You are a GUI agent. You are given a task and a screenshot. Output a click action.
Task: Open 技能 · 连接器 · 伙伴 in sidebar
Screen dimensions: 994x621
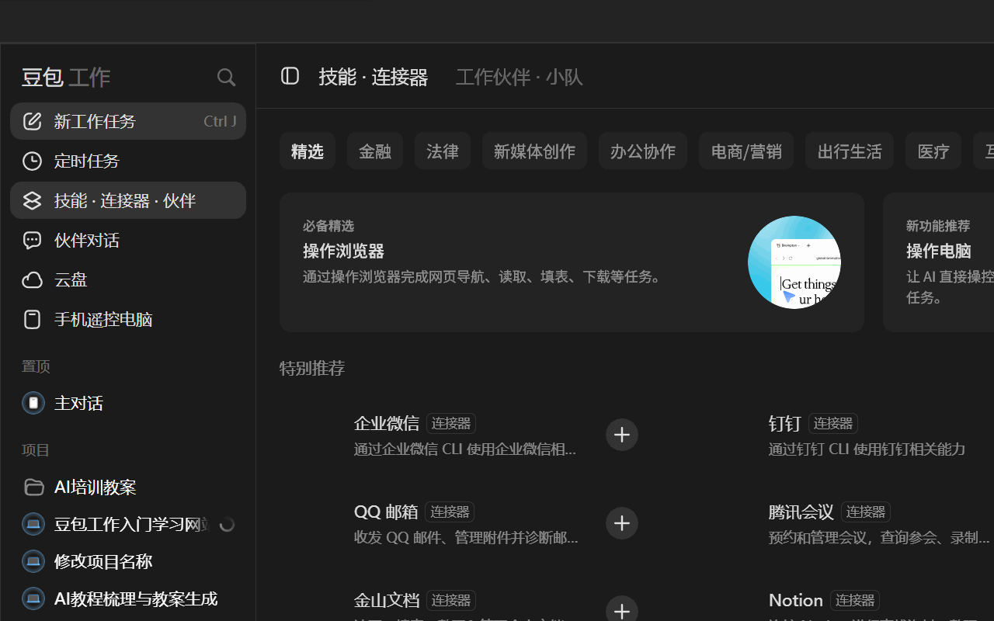(128, 200)
